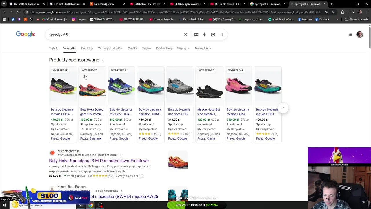Bookmark this page with the star icon
371x209 pixels.
(x=333, y=12)
